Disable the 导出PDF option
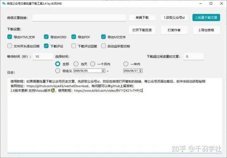 coord(74,37)
